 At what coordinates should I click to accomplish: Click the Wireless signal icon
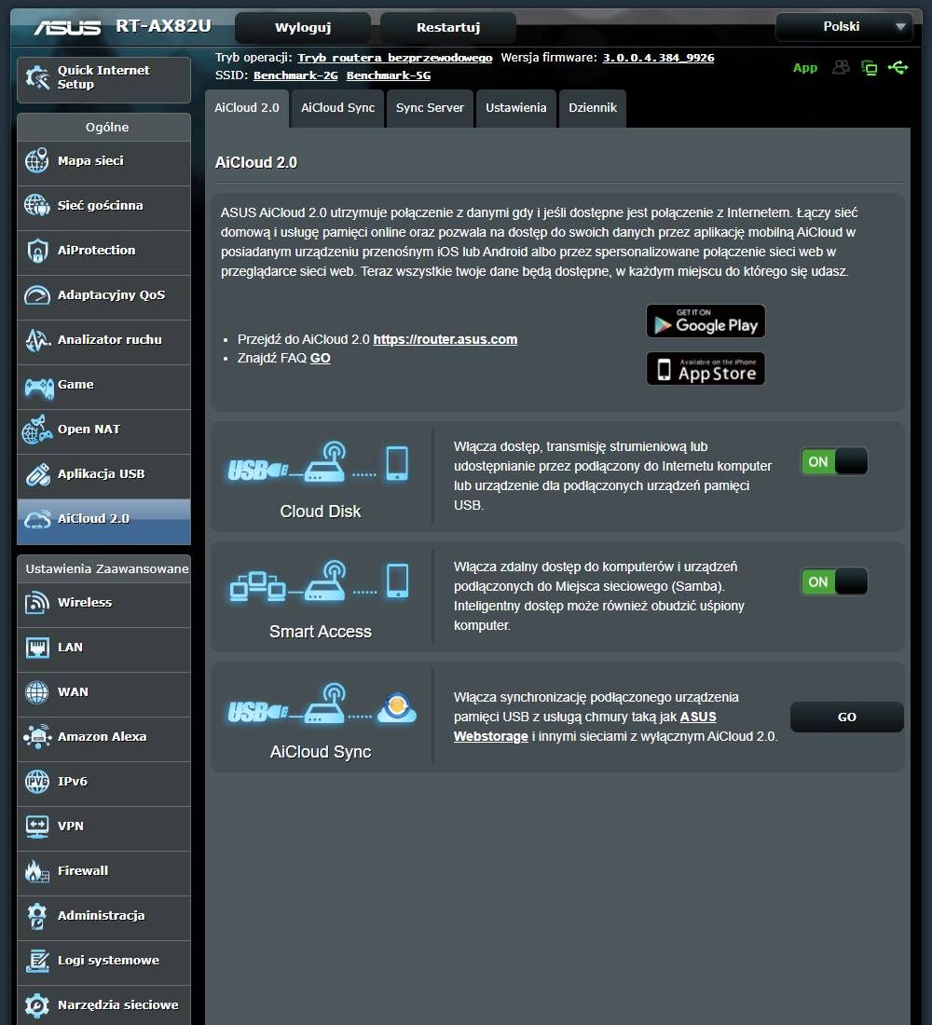[36, 603]
